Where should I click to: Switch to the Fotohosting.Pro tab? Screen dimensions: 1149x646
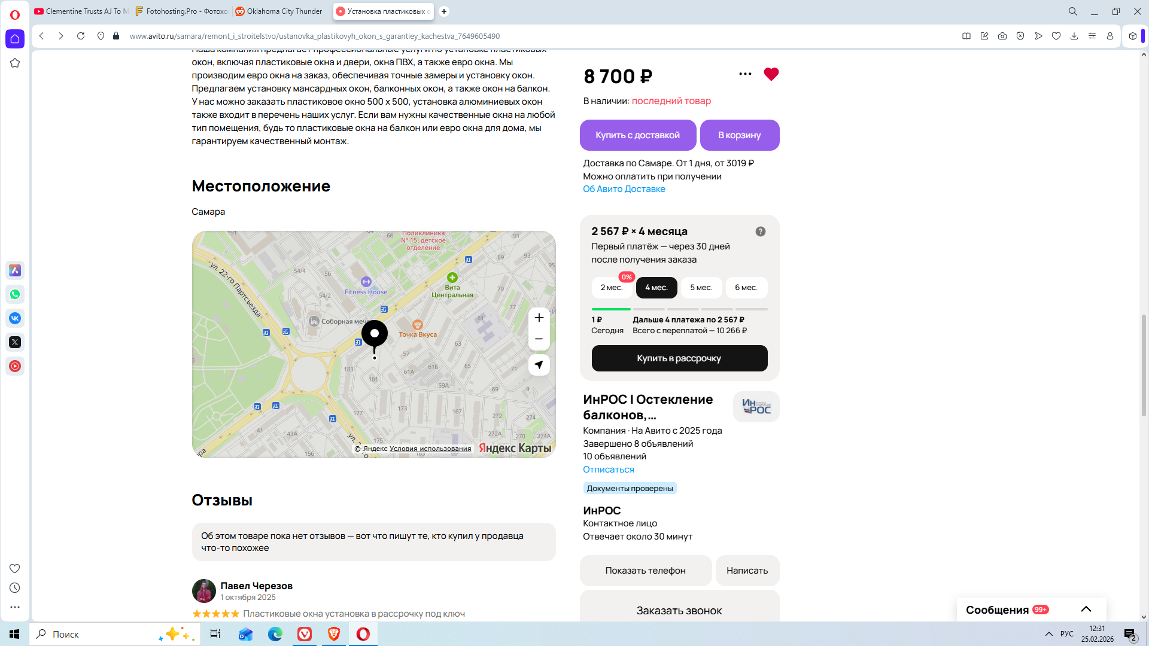[x=182, y=11]
